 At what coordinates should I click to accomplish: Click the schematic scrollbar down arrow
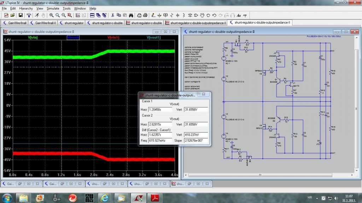(x=357, y=171)
